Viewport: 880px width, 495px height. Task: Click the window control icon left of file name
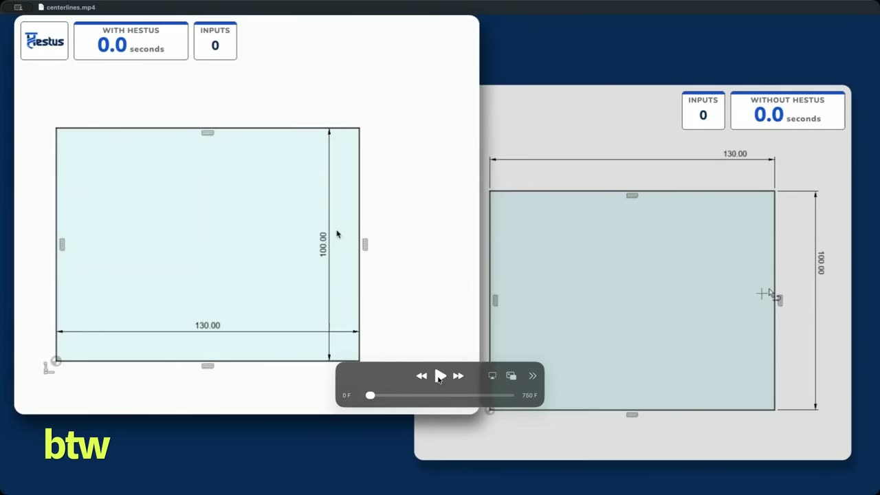click(x=19, y=8)
